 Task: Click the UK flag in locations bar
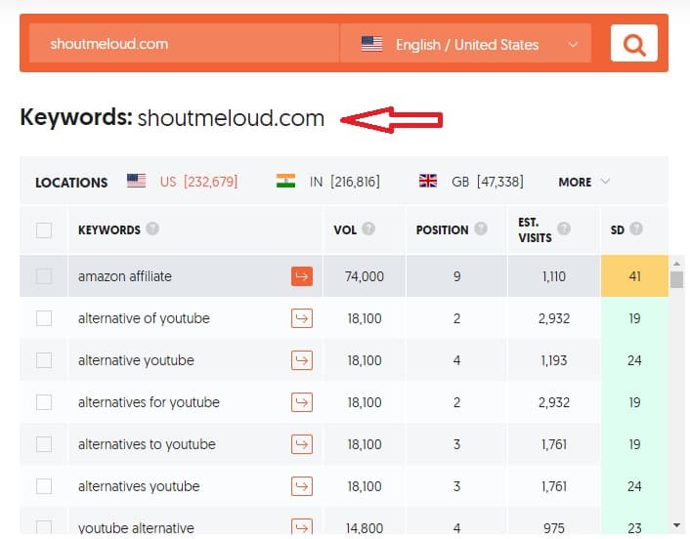click(x=428, y=181)
